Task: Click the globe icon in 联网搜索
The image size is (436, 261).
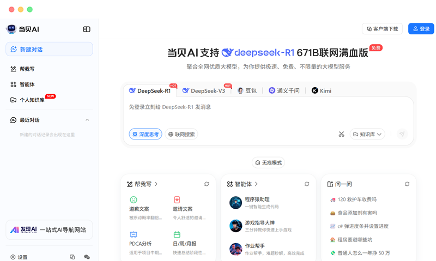Action: [x=171, y=134]
